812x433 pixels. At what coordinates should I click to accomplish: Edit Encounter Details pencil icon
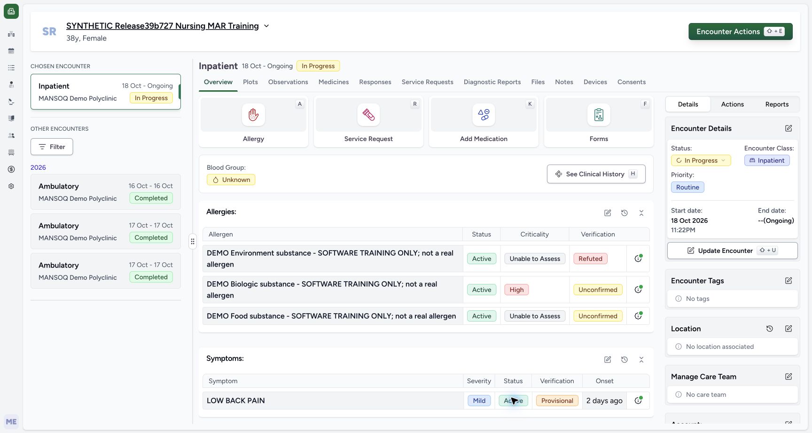tap(789, 128)
